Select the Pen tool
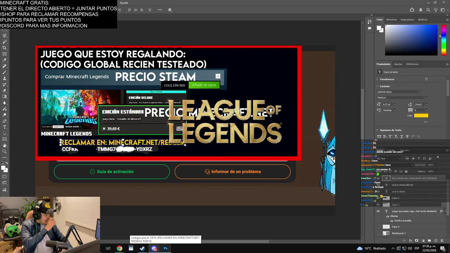The width and height of the screenshot is (450, 253). pyautogui.click(x=5, y=121)
